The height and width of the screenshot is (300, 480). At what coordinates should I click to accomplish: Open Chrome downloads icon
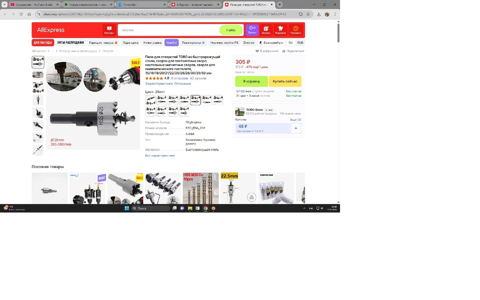point(319,14)
